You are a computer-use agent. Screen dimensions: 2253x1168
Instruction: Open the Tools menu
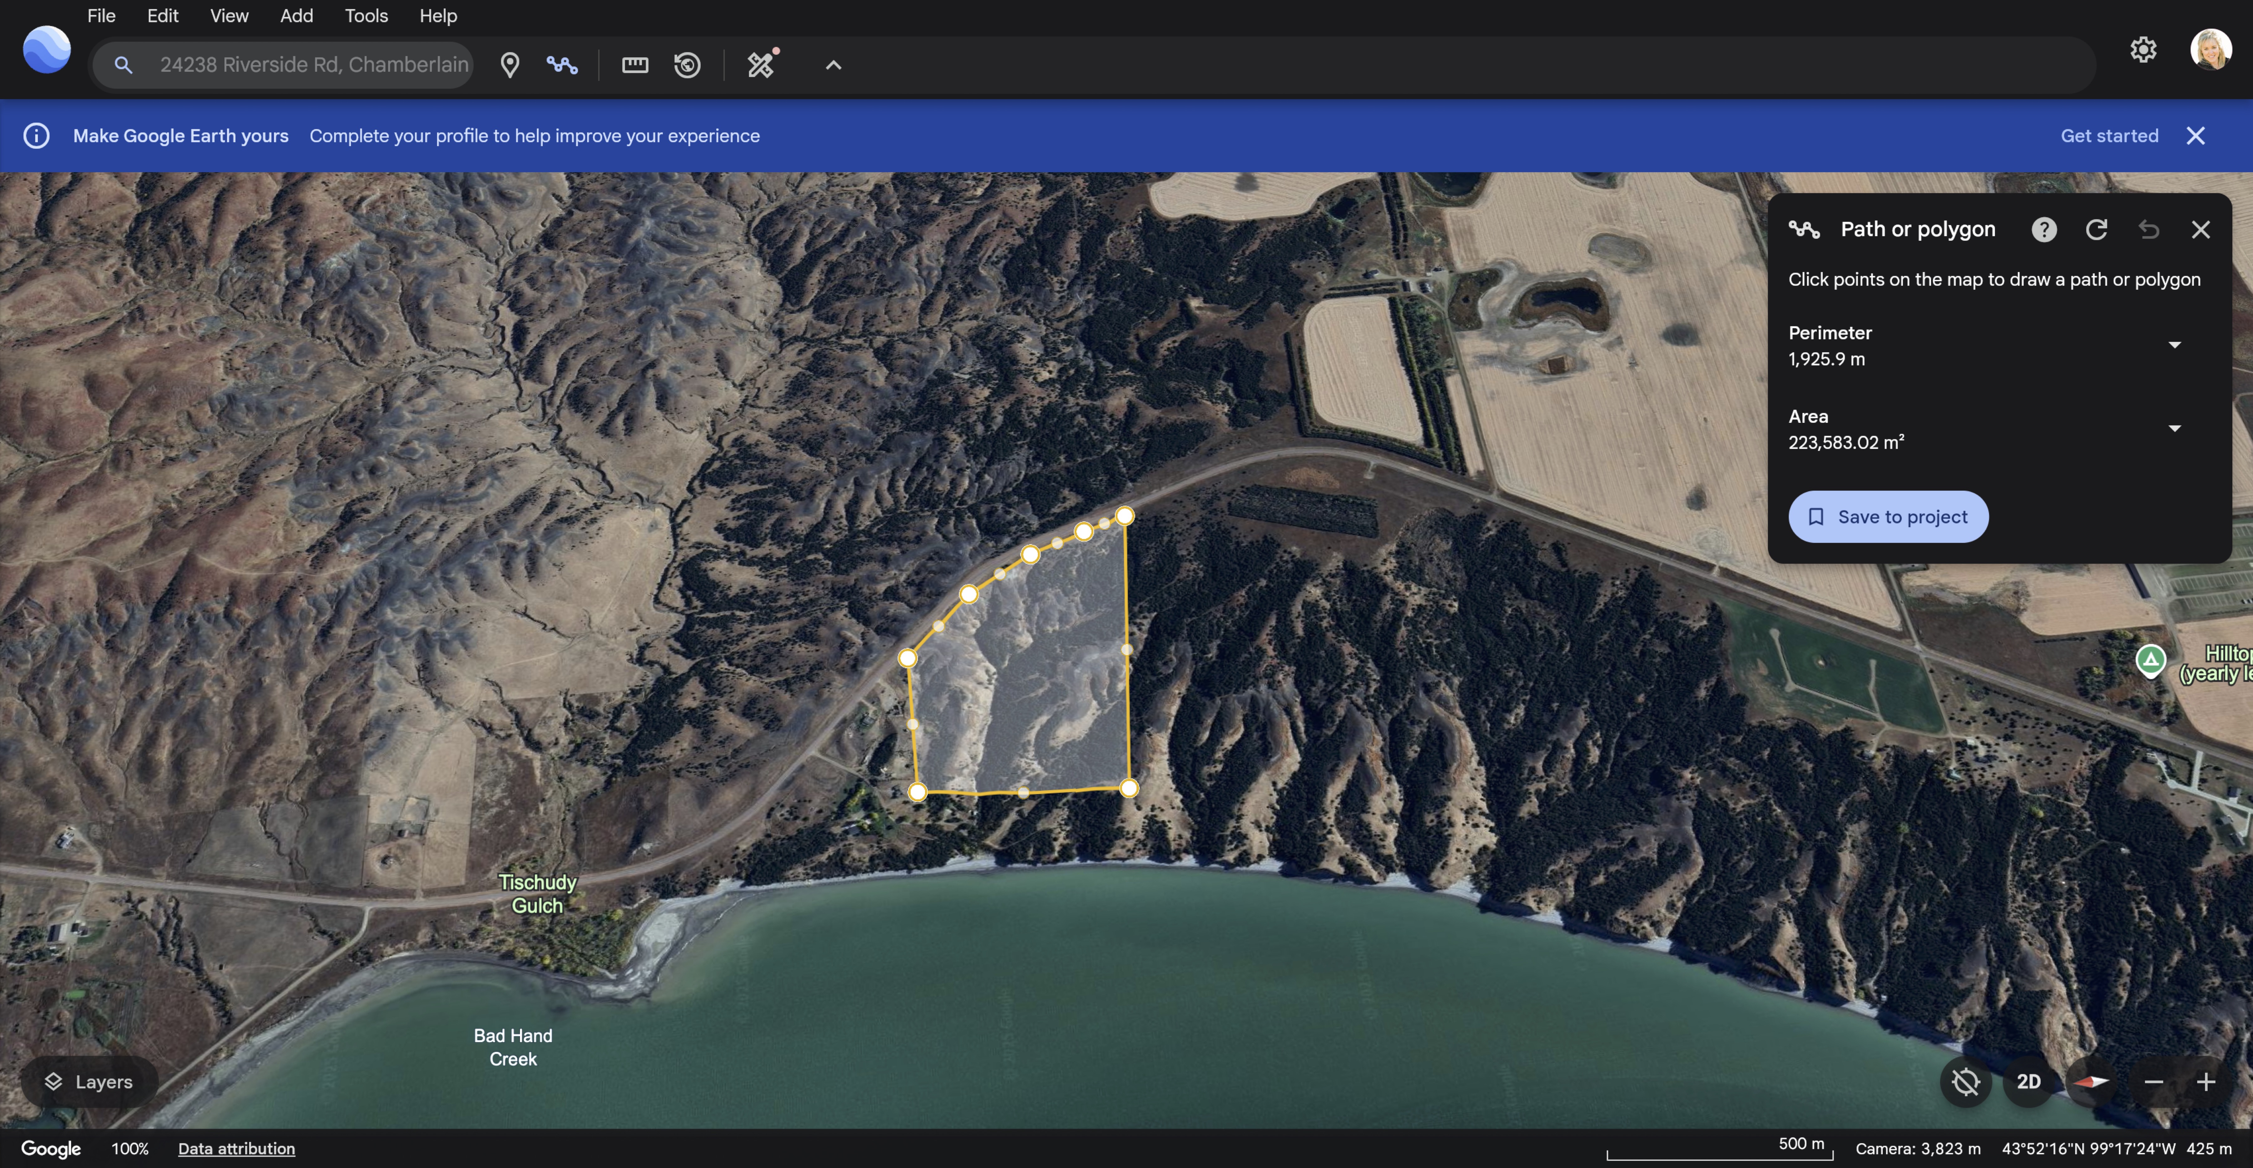pos(366,16)
